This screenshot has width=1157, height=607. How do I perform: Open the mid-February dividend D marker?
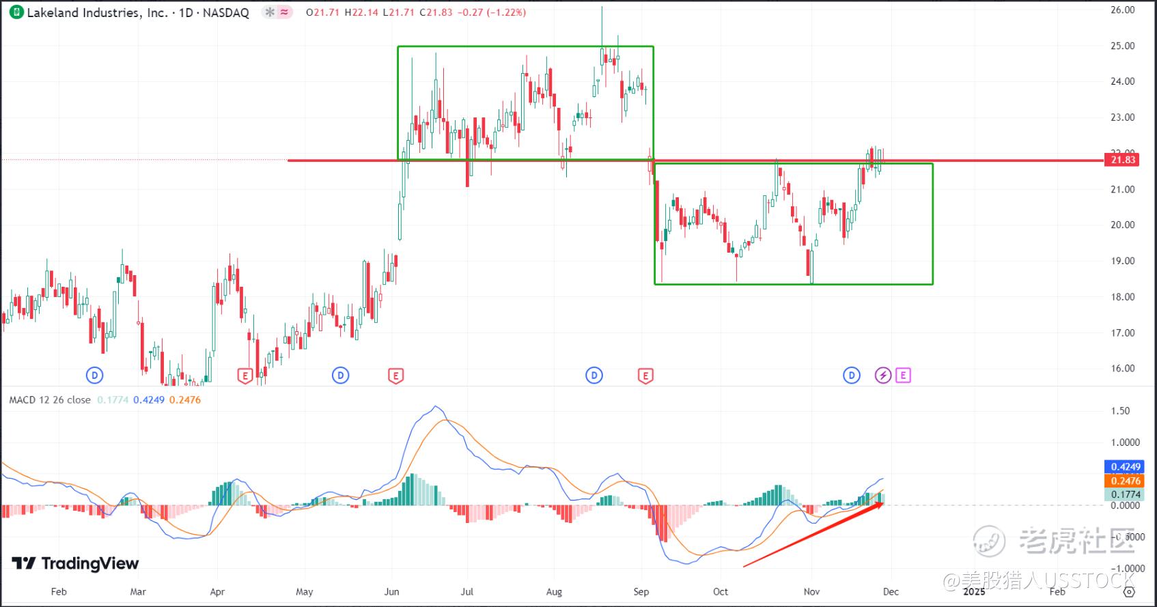94,375
